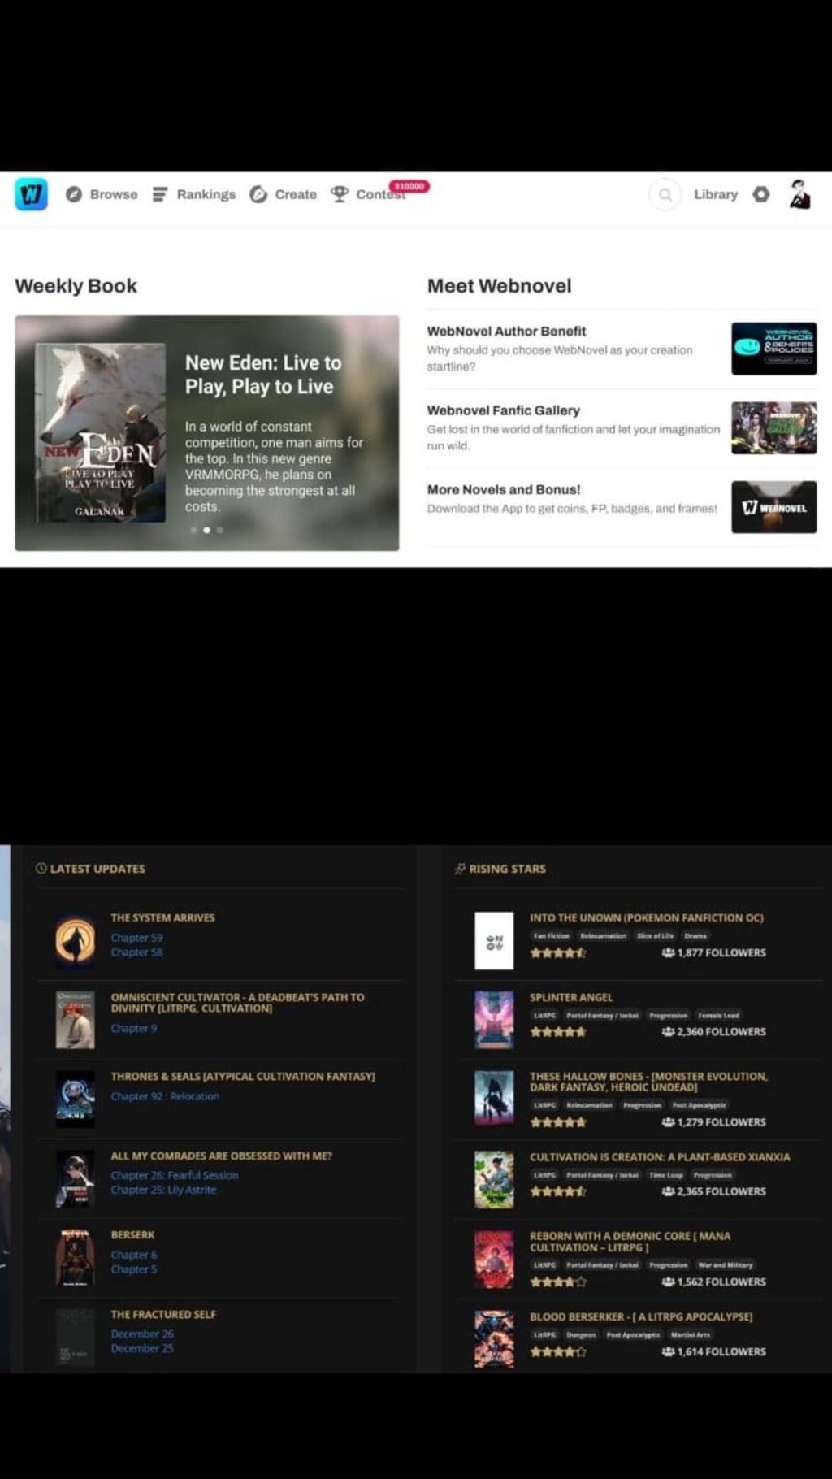Open Blood Berserker story title

click(x=641, y=1316)
